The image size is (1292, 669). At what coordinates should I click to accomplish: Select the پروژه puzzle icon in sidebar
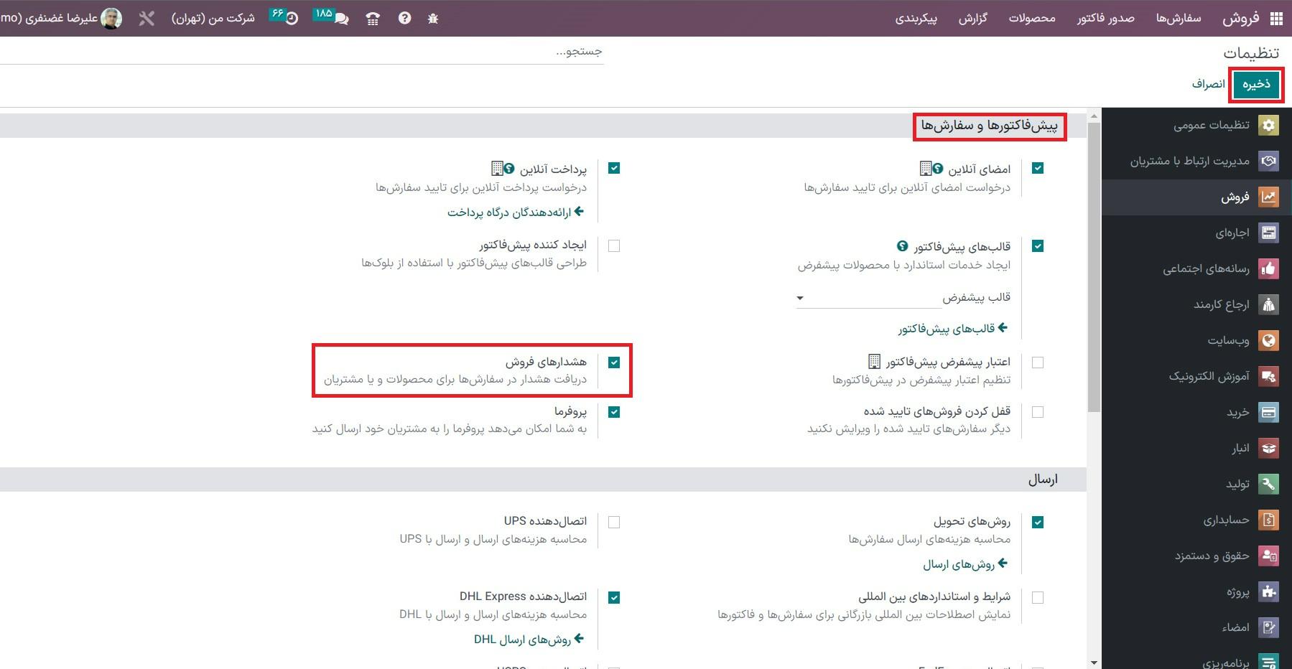point(1269,591)
